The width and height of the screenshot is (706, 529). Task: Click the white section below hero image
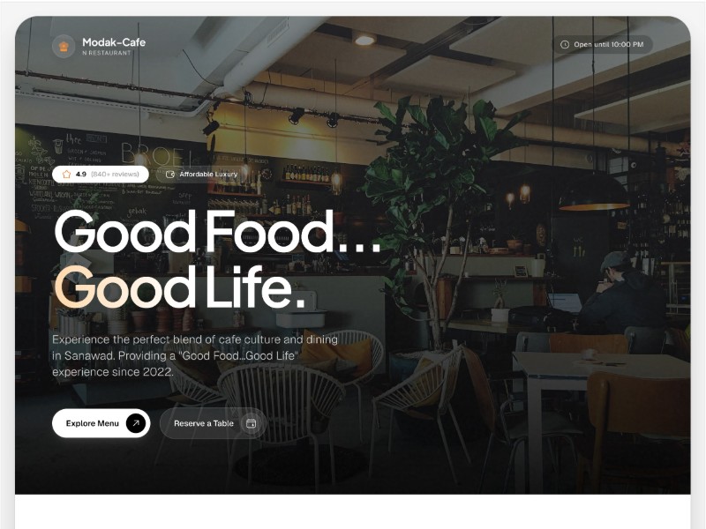[352, 511]
